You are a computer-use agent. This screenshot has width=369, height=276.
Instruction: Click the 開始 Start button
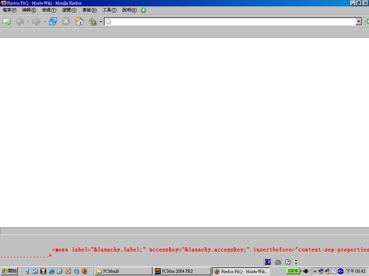pos(10,271)
